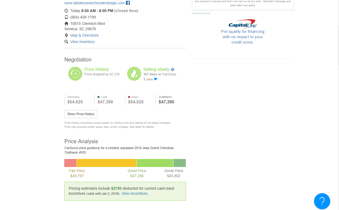Open the dealer's Facebook page icon

pos(128,3)
